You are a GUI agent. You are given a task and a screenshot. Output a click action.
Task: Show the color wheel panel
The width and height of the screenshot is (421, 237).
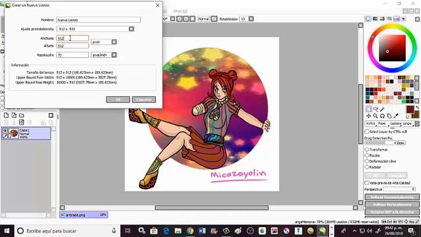point(368,18)
